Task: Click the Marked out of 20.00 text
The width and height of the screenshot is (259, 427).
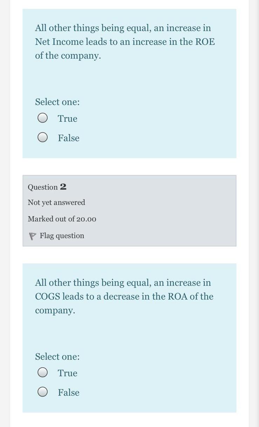Action: point(62,219)
